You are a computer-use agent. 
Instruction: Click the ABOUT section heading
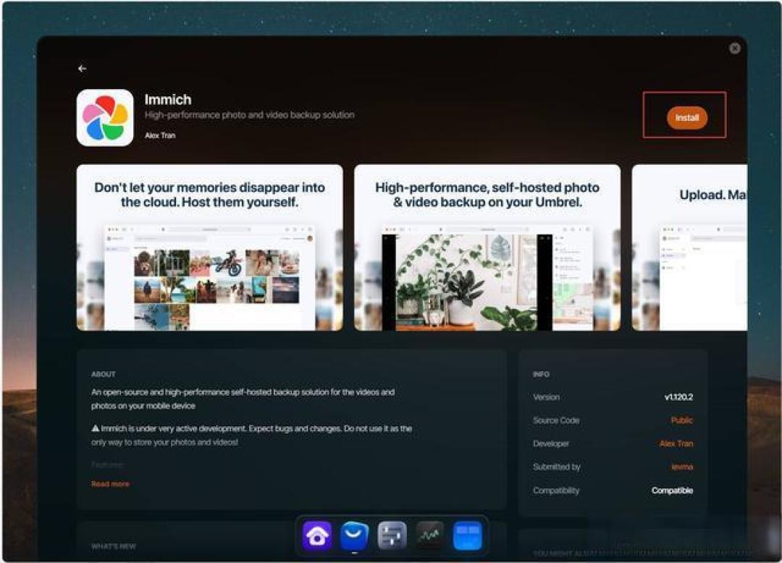(x=104, y=374)
